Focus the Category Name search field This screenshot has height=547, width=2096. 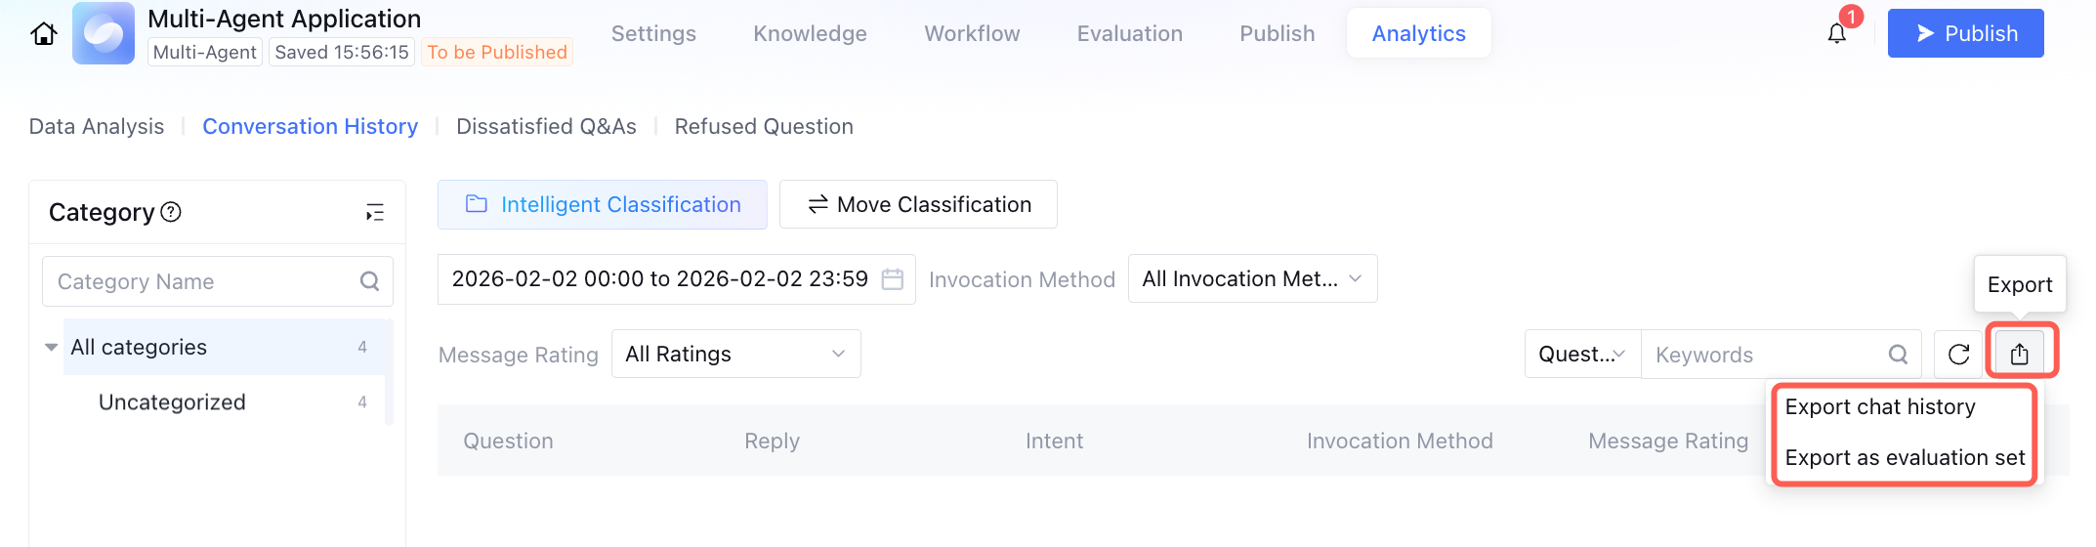tap(205, 281)
